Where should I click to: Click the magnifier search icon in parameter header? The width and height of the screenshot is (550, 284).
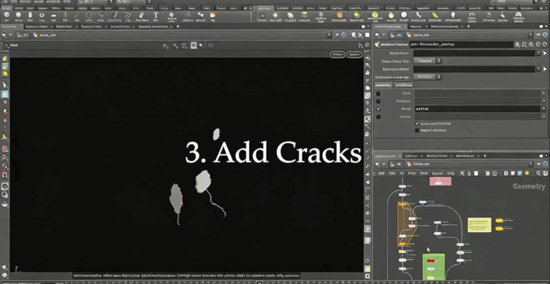pyautogui.click(x=531, y=44)
